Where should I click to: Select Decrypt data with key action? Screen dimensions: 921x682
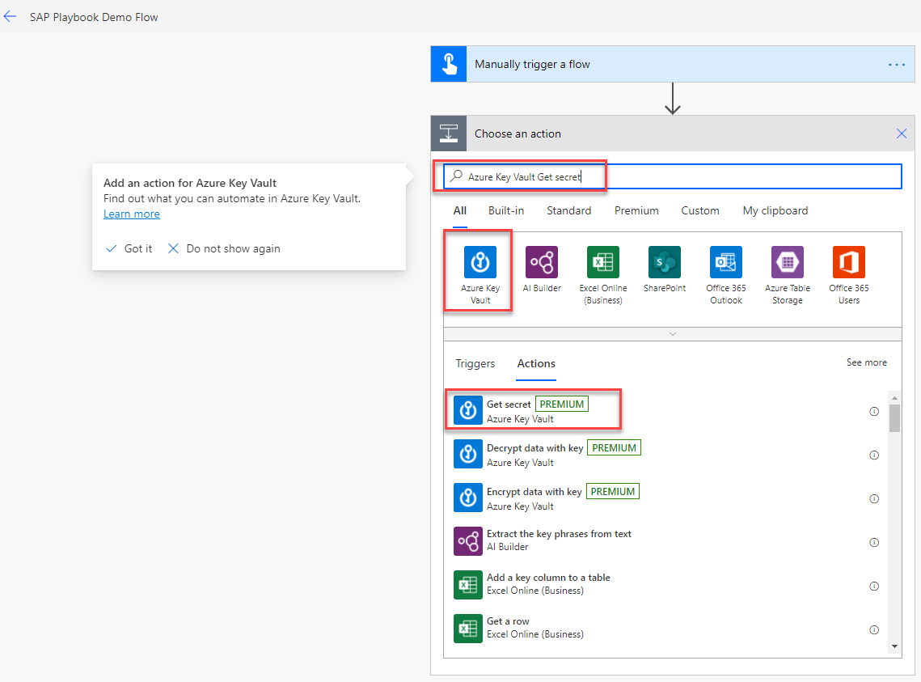(666, 455)
